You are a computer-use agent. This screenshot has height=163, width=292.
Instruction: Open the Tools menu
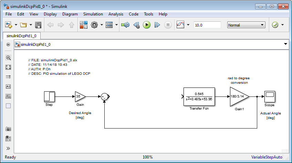tap(149, 14)
